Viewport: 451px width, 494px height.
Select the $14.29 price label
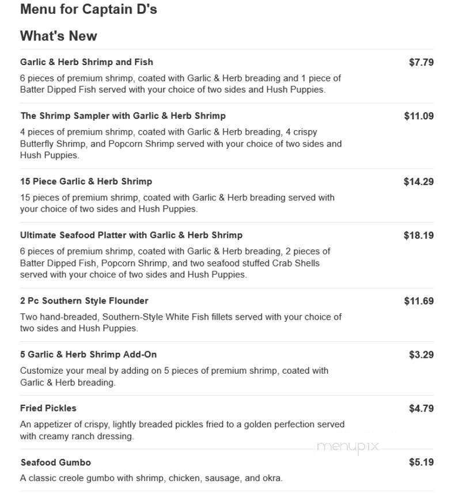pyautogui.click(x=419, y=182)
